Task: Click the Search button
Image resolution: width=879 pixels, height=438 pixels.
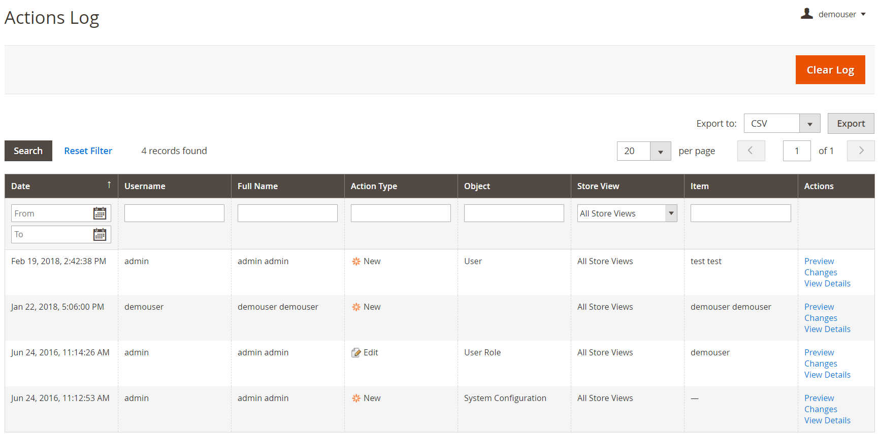Action: 28,151
